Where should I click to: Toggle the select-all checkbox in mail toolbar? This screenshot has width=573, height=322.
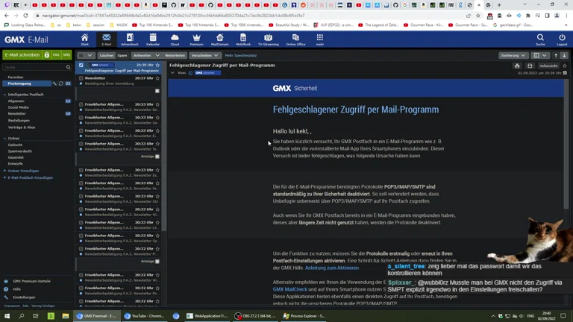(x=81, y=55)
